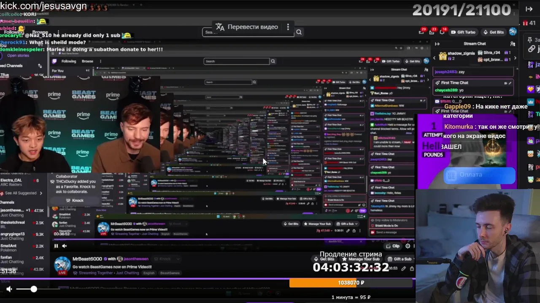Open thesketchreal channel in the sidebar
540x303 pixels.
click(22, 225)
